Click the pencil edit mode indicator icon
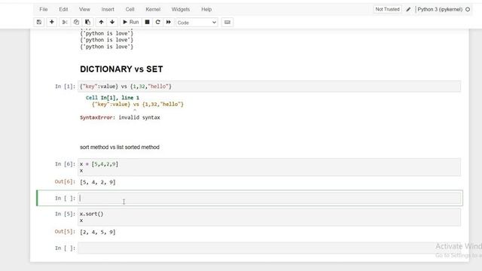482x271 pixels. click(x=408, y=10)
